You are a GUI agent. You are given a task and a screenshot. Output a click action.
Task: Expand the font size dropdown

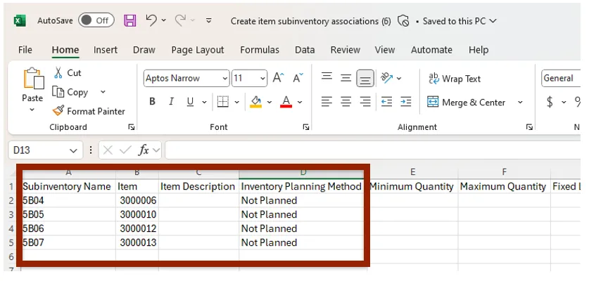point(262,78)
